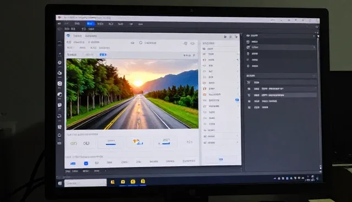
Task: Click the taskbar search box
Action: coord(85,183)
